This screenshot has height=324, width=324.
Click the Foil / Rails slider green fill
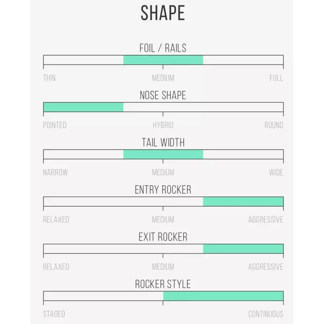coord(163,60)
